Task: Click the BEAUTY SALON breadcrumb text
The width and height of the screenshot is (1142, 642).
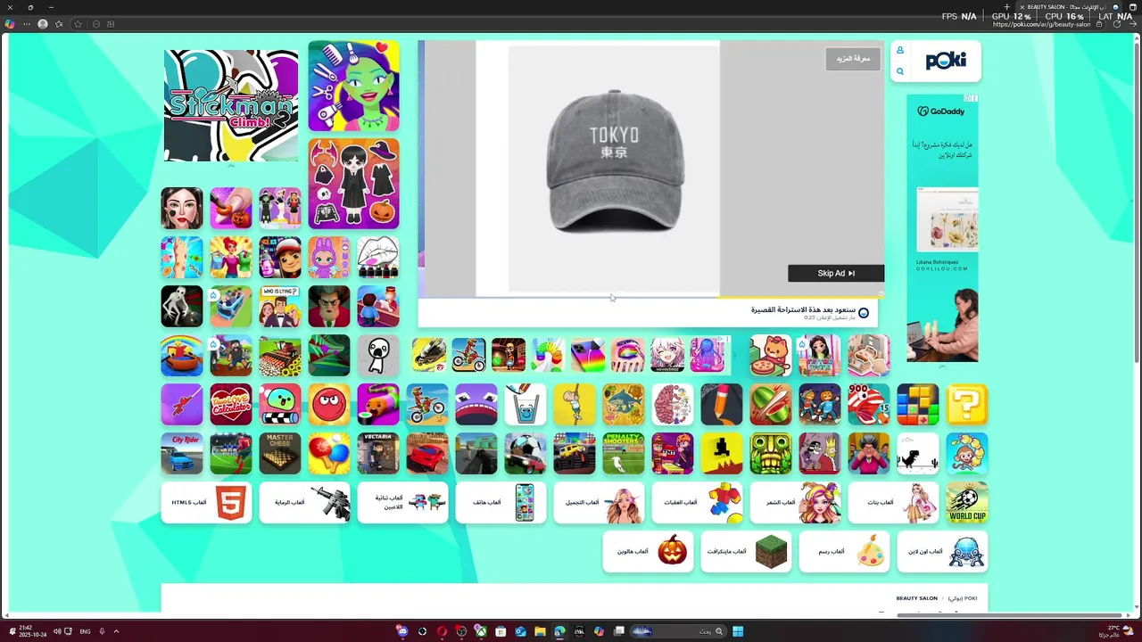Action: click(x=917, y=598)
